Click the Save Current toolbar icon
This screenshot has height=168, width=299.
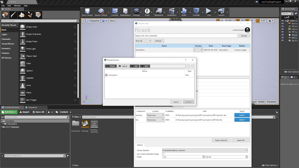click(x=87, y=12)
